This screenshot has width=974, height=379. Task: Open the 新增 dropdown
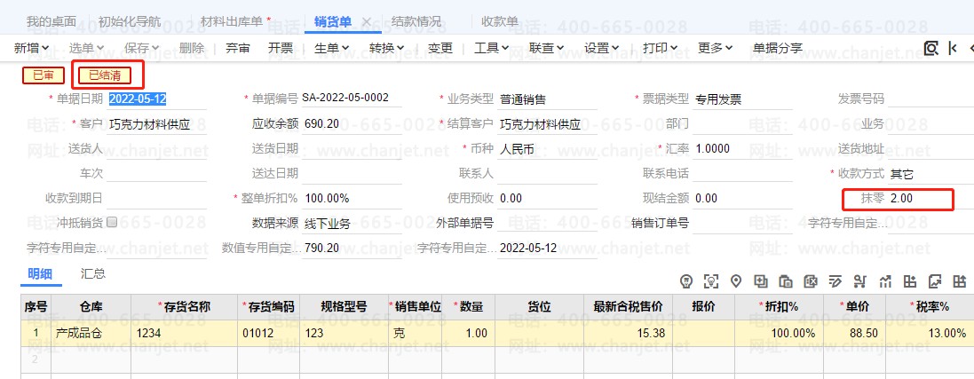pyautogui.click(x=30, y=48)
